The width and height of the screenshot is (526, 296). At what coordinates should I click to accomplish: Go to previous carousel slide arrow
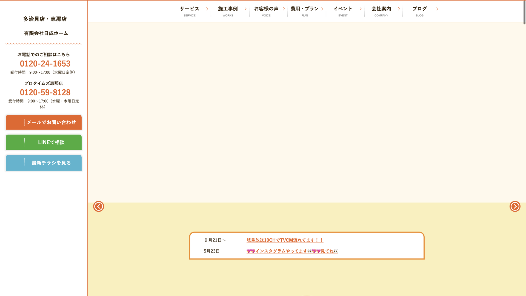pyautogui.click(x=99, y=206)
